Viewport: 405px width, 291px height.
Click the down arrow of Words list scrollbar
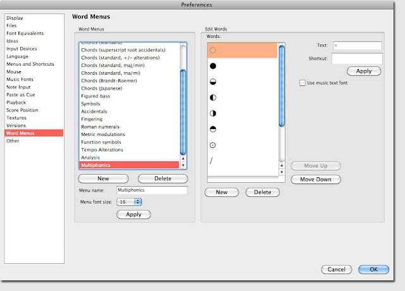point(282,172)
